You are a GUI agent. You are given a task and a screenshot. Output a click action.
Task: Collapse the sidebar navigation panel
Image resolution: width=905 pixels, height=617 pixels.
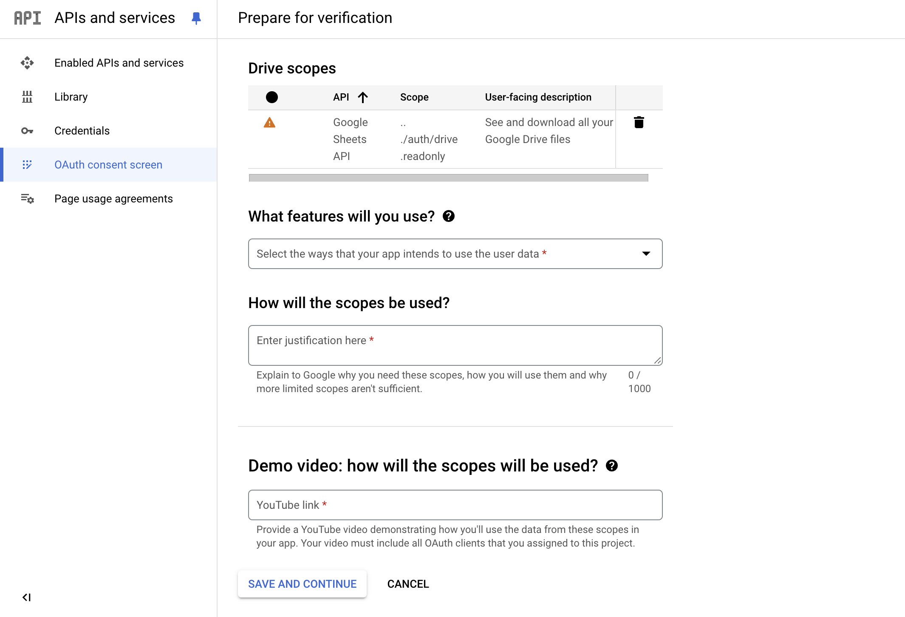26,597
